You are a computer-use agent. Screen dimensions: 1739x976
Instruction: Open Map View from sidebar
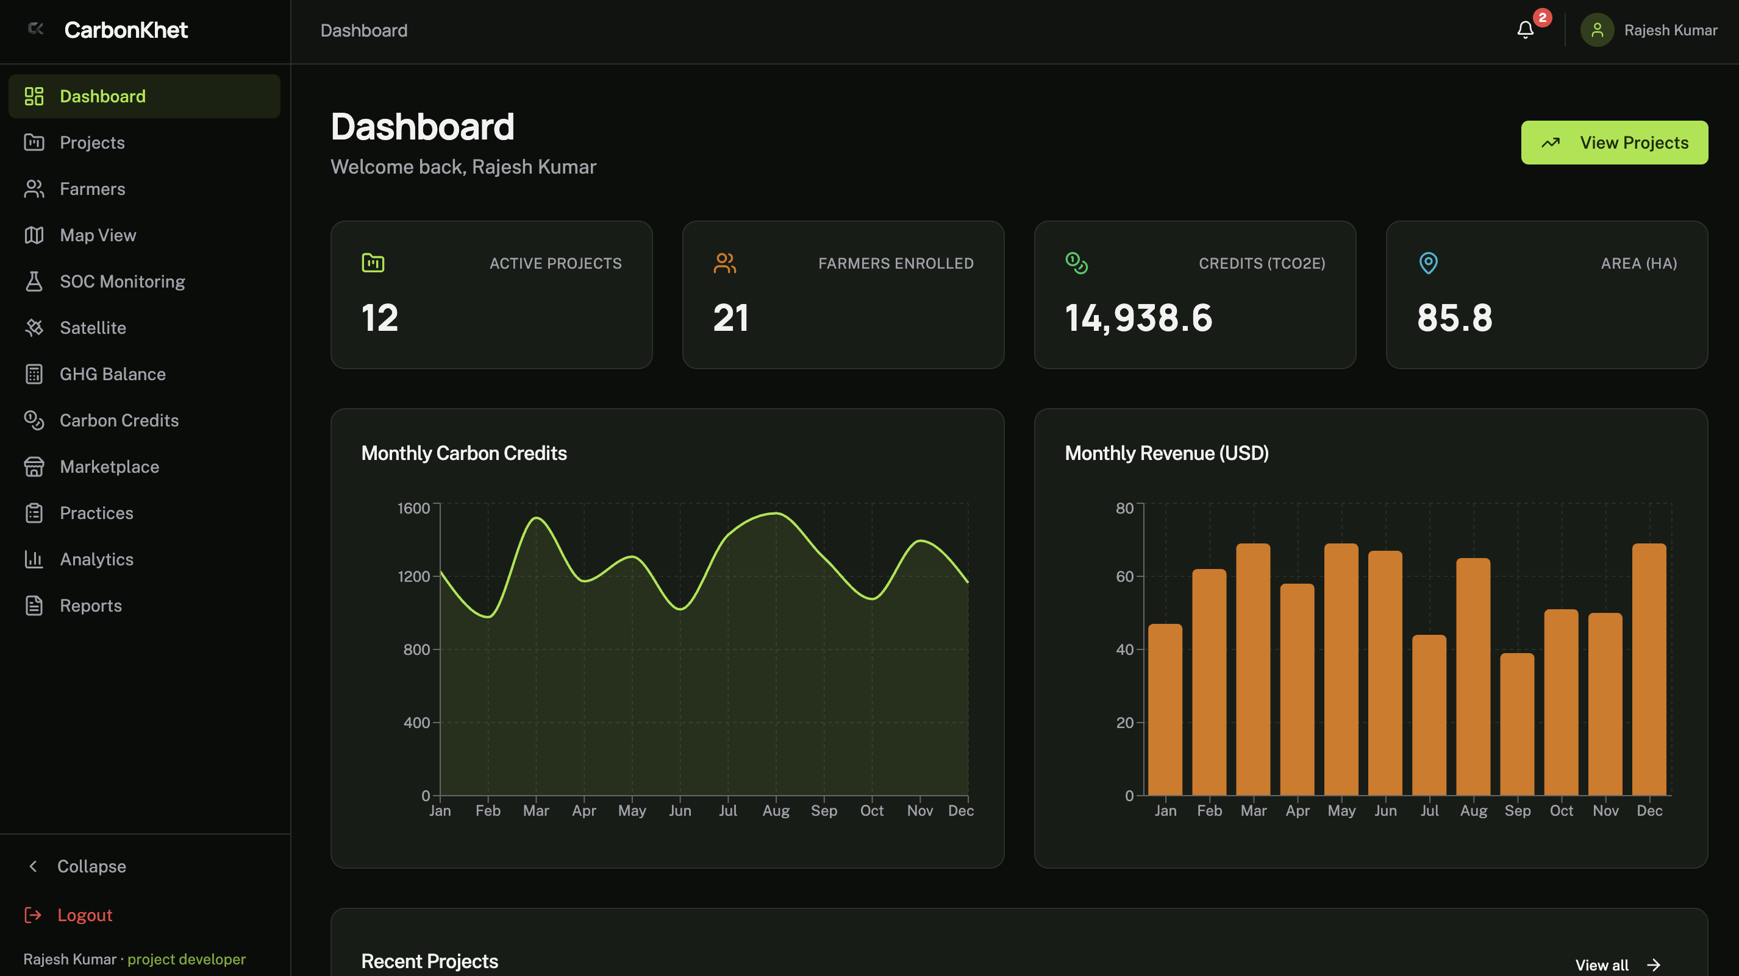(x=145, y=235)
